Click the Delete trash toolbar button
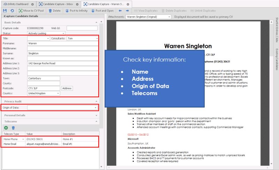Viewport: 279px width, 170px height. (x=54, y=11)
